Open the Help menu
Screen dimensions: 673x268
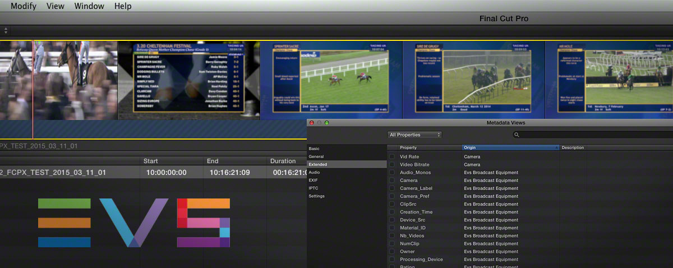tap(123, 6)
